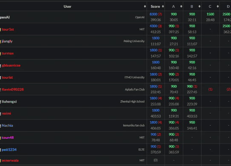Click turmax score 1800 (1)
The image size is (231, 166).
click(x=156, y=50)
